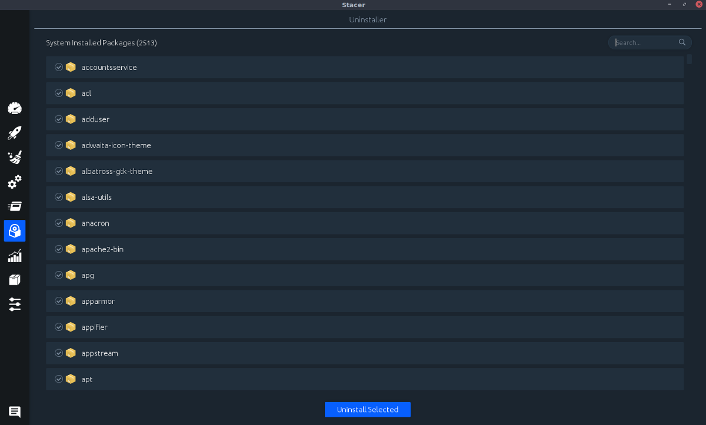
Task: Select the appifier package name
Action: coord(95,327)
